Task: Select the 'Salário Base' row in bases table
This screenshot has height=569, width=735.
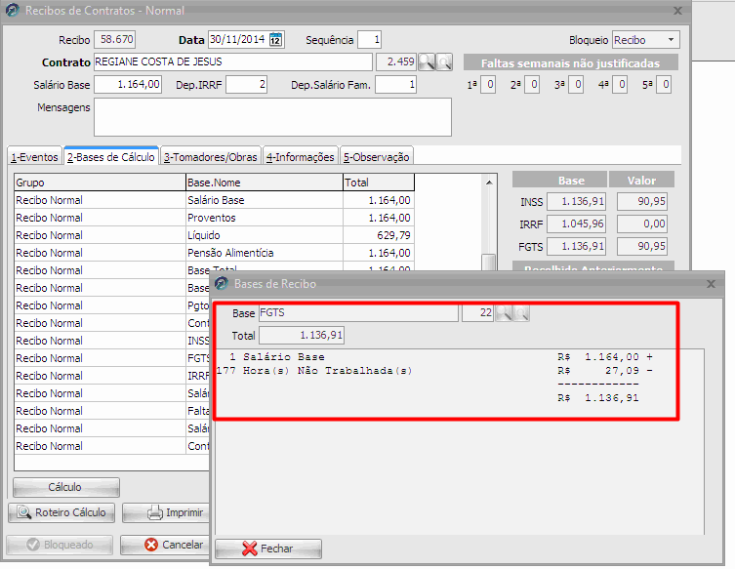Action: [x=214, y=200]
